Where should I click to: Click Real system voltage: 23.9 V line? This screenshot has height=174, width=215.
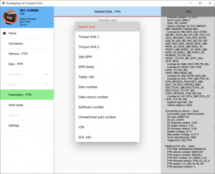(x=183, y=134)
